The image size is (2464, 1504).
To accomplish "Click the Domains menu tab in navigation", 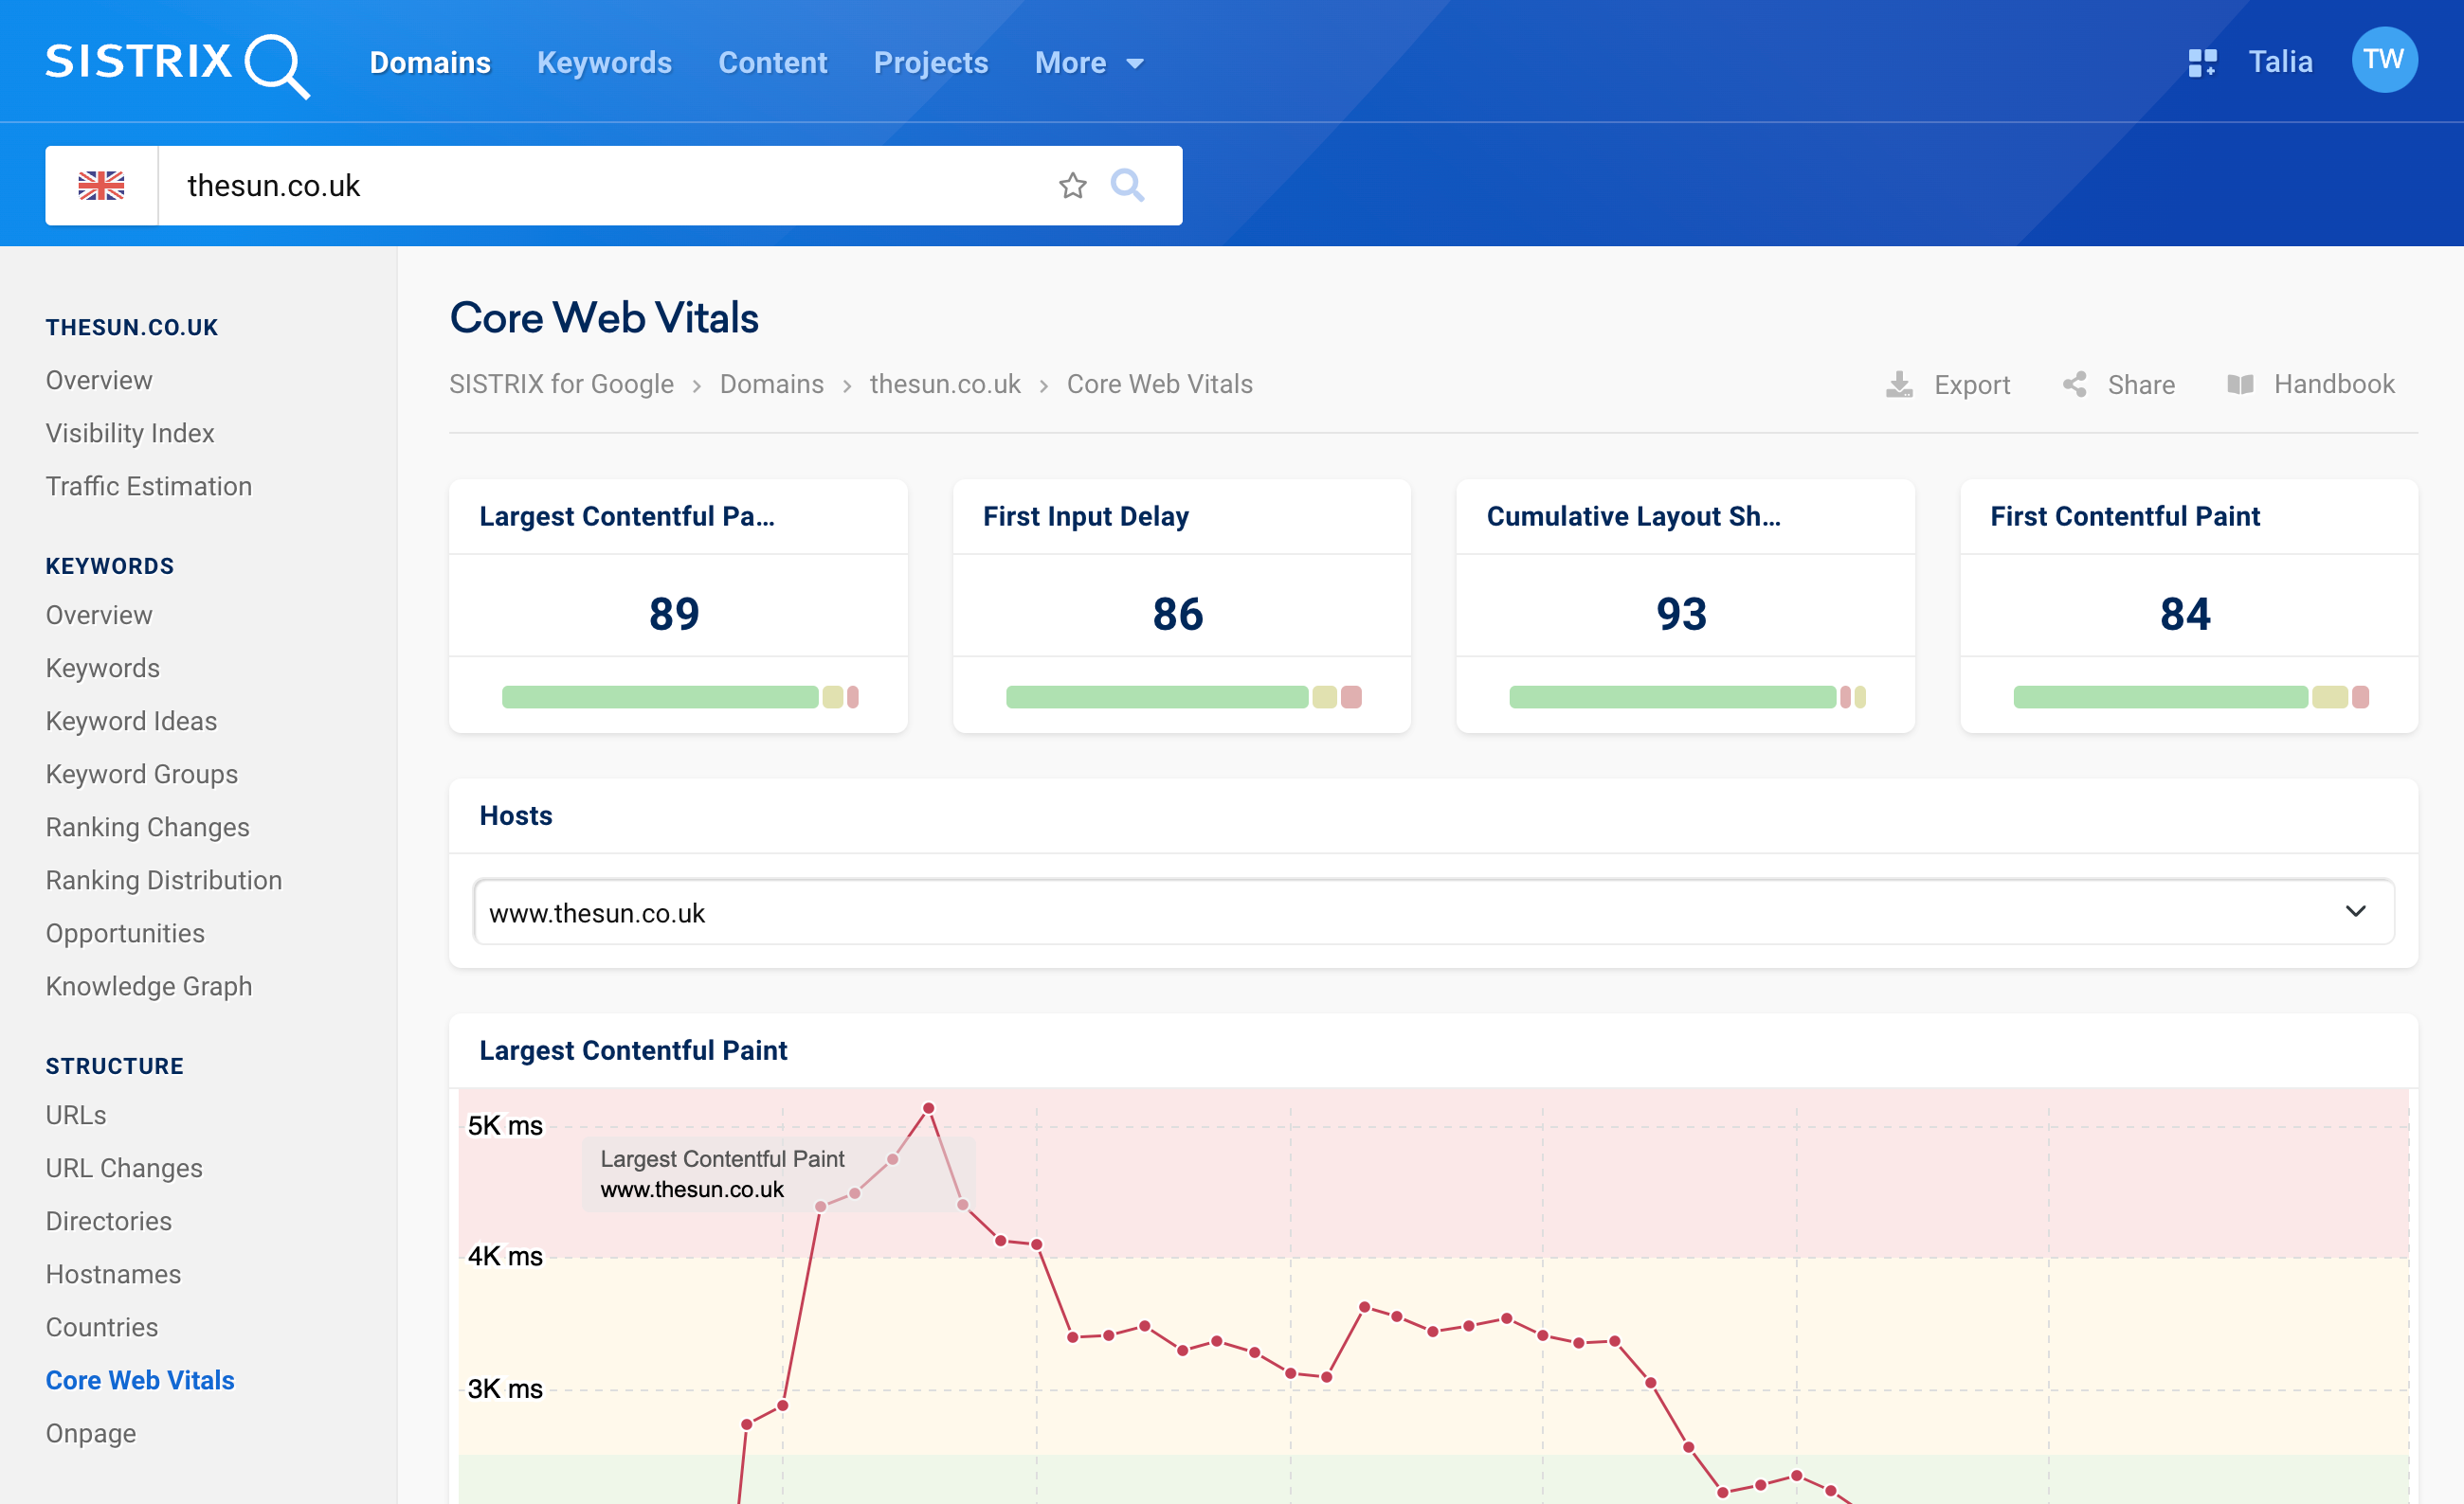I will [x=429, y=62].
